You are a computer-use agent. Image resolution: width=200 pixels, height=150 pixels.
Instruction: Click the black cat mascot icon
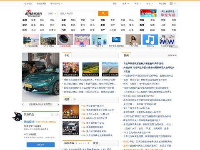[x=17, y=117]
